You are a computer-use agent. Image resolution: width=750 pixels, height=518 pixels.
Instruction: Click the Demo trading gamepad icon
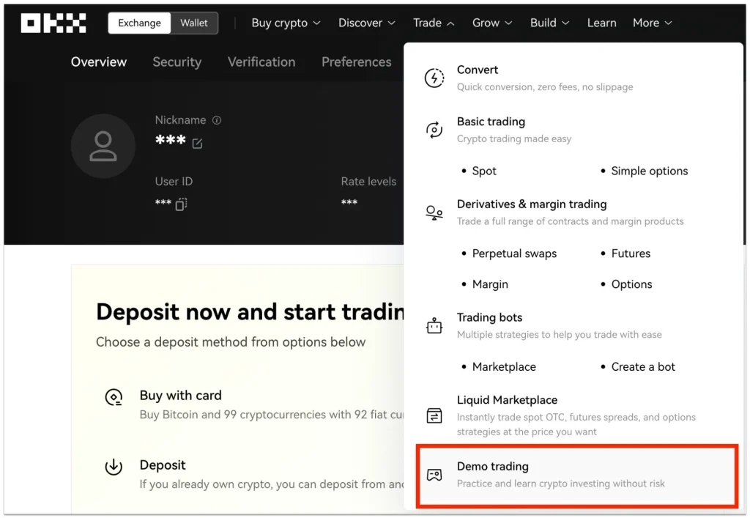[x=434, y=475]
